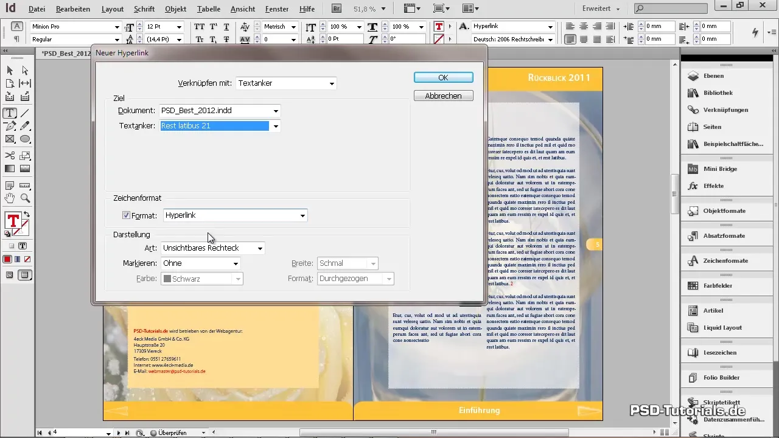Select the Zoom magnifier tool
This screenshot has height=438, width=779.
pos(25,198)
